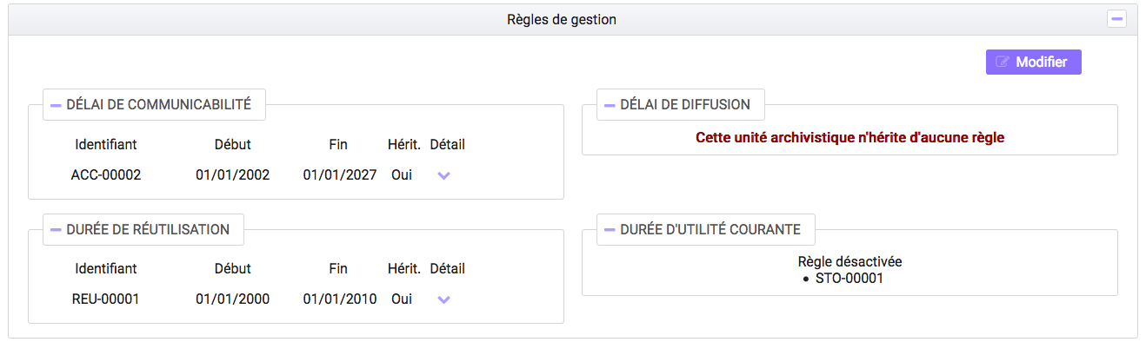Click the DÉLAI DE COMMUNICABILITÉ legend label

click(x=158, y=105)
